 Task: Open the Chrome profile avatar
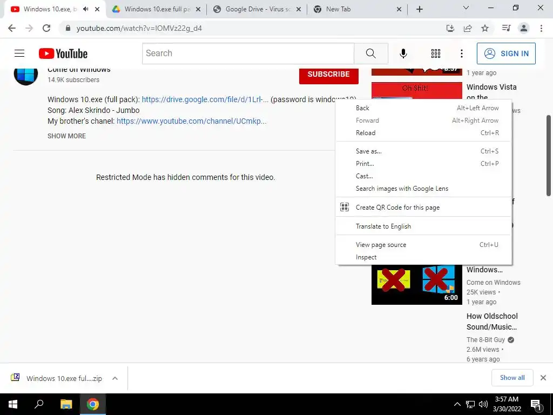tap(524, 28)
